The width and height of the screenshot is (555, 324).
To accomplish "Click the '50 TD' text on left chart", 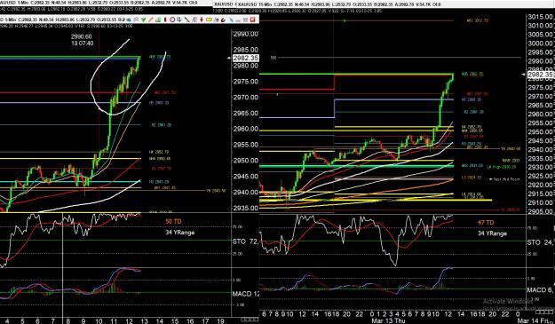I will pos(173,221).
